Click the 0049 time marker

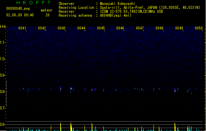(x=179, y=28)
